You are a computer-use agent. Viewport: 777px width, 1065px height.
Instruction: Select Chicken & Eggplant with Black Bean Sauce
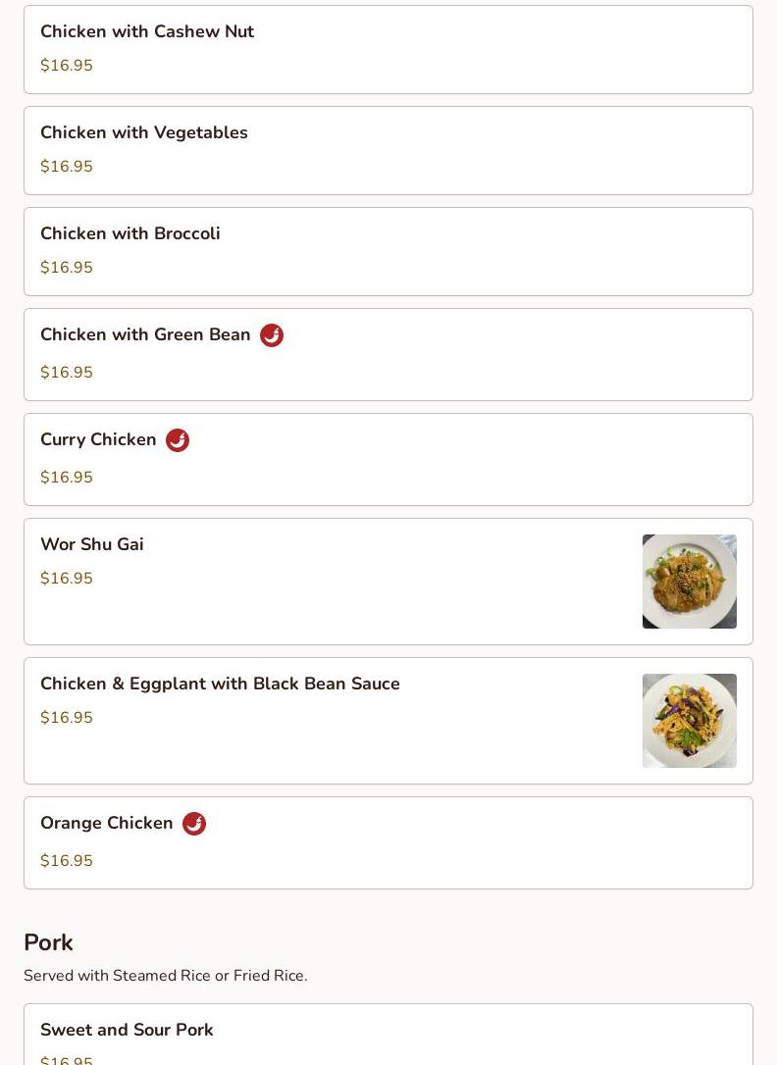(220, 684)
